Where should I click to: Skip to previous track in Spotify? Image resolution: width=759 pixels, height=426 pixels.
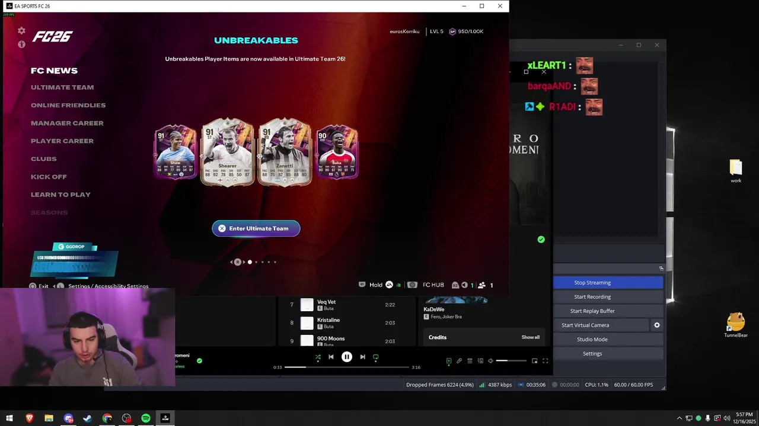pos(331,357)
